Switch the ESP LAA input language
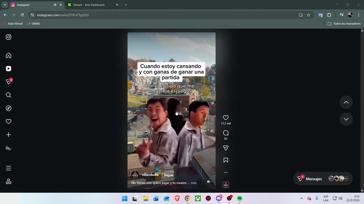This screenshot has height=204, width=364. tap(326, 198)
